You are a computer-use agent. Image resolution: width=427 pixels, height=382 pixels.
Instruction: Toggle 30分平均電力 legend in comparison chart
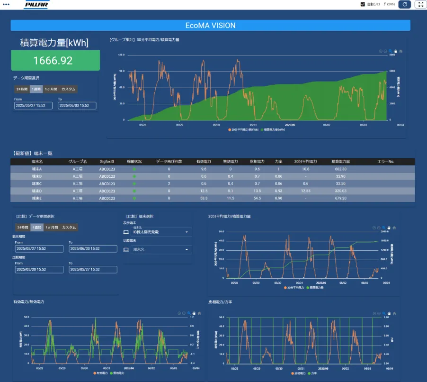coord(294,288)
